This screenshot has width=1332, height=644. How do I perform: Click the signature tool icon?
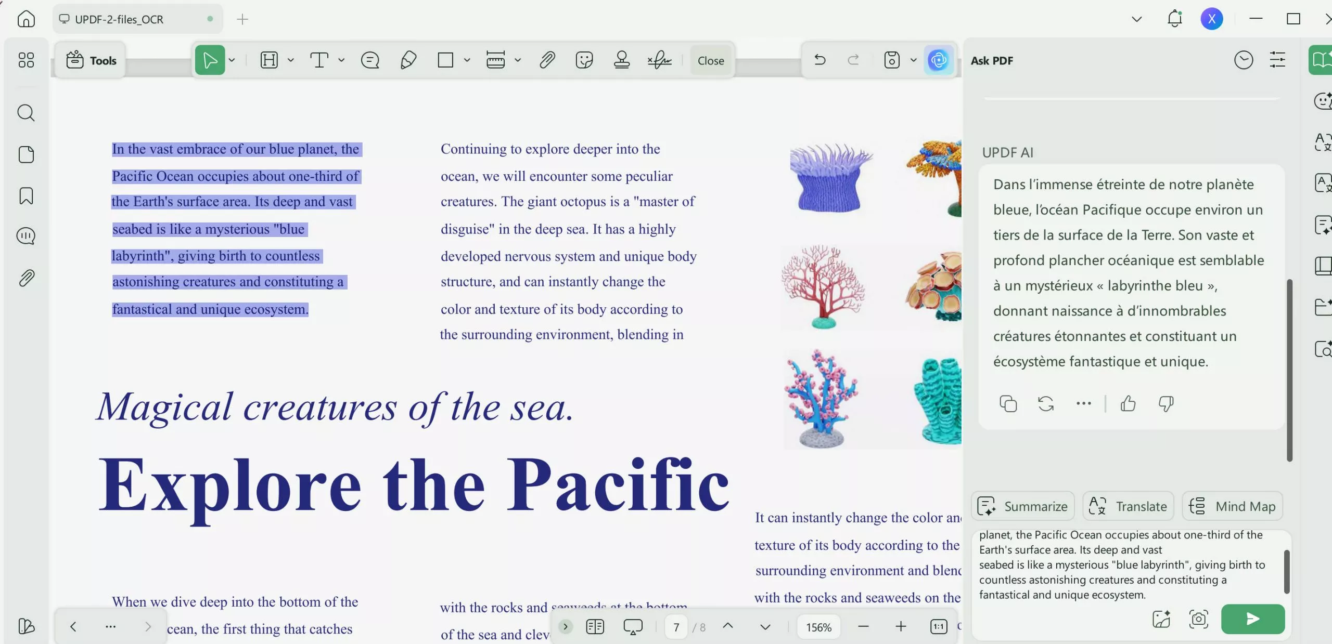659,60
